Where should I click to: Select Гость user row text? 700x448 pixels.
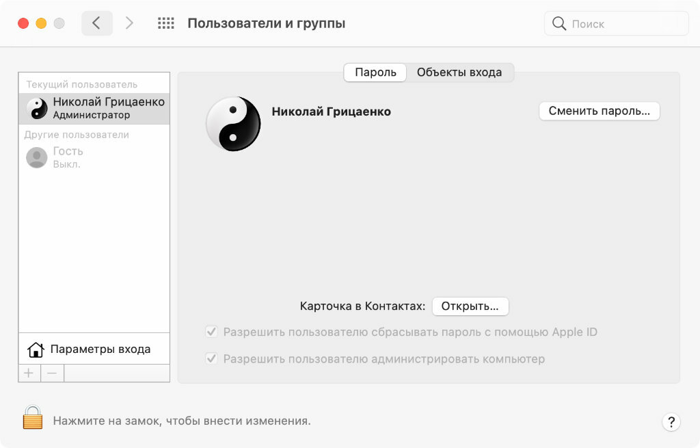click(68, 151)
